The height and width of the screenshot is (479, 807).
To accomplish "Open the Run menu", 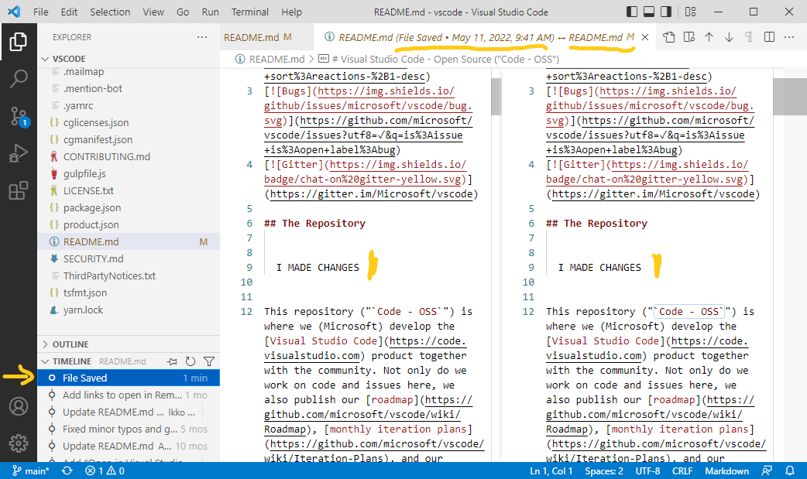I will point(210,12).
